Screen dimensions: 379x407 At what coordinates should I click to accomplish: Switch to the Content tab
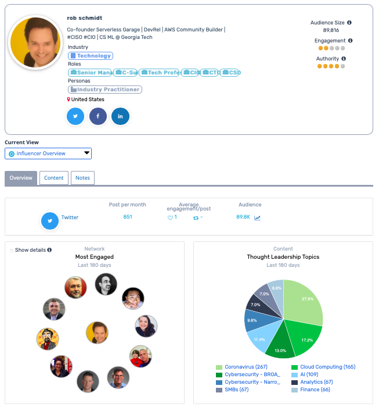[x=54, y=178]
